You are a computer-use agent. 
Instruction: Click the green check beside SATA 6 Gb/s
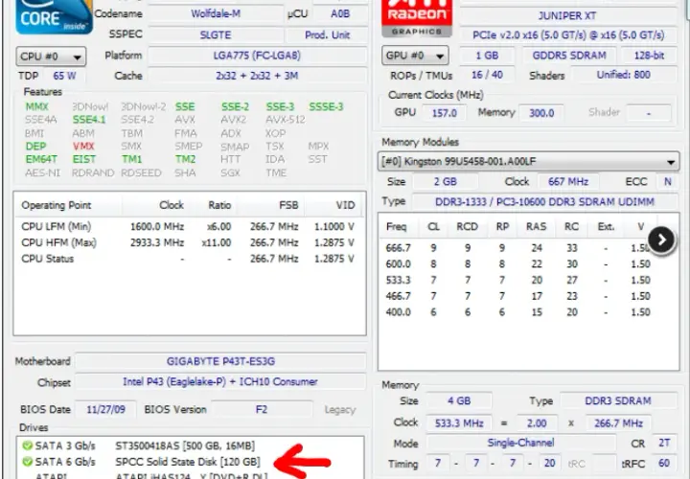(x=27, y=462)
